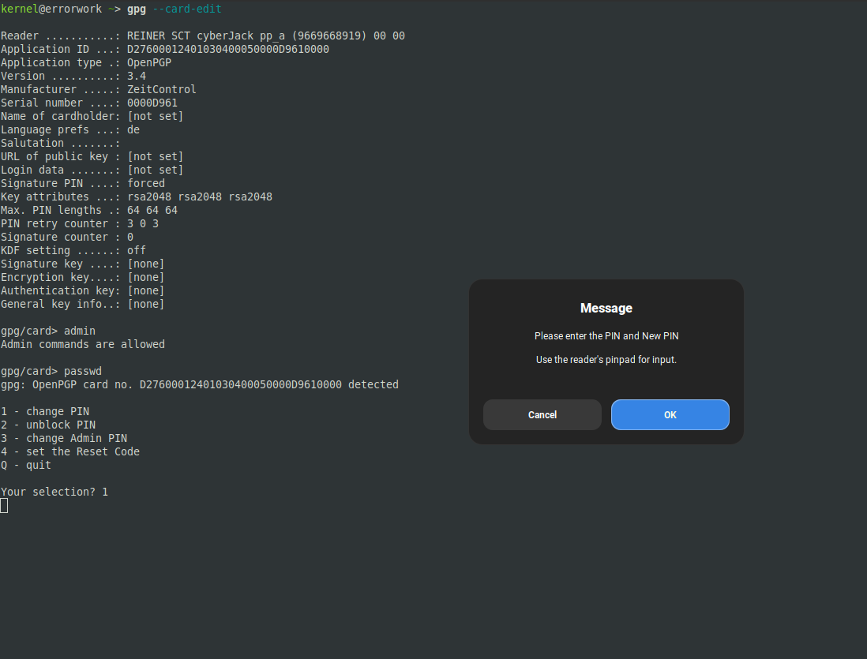Click the 'Signature key ....: [none]' line
Image resolution: width=867 pixels, height=659 pixels.
point(82,264)
